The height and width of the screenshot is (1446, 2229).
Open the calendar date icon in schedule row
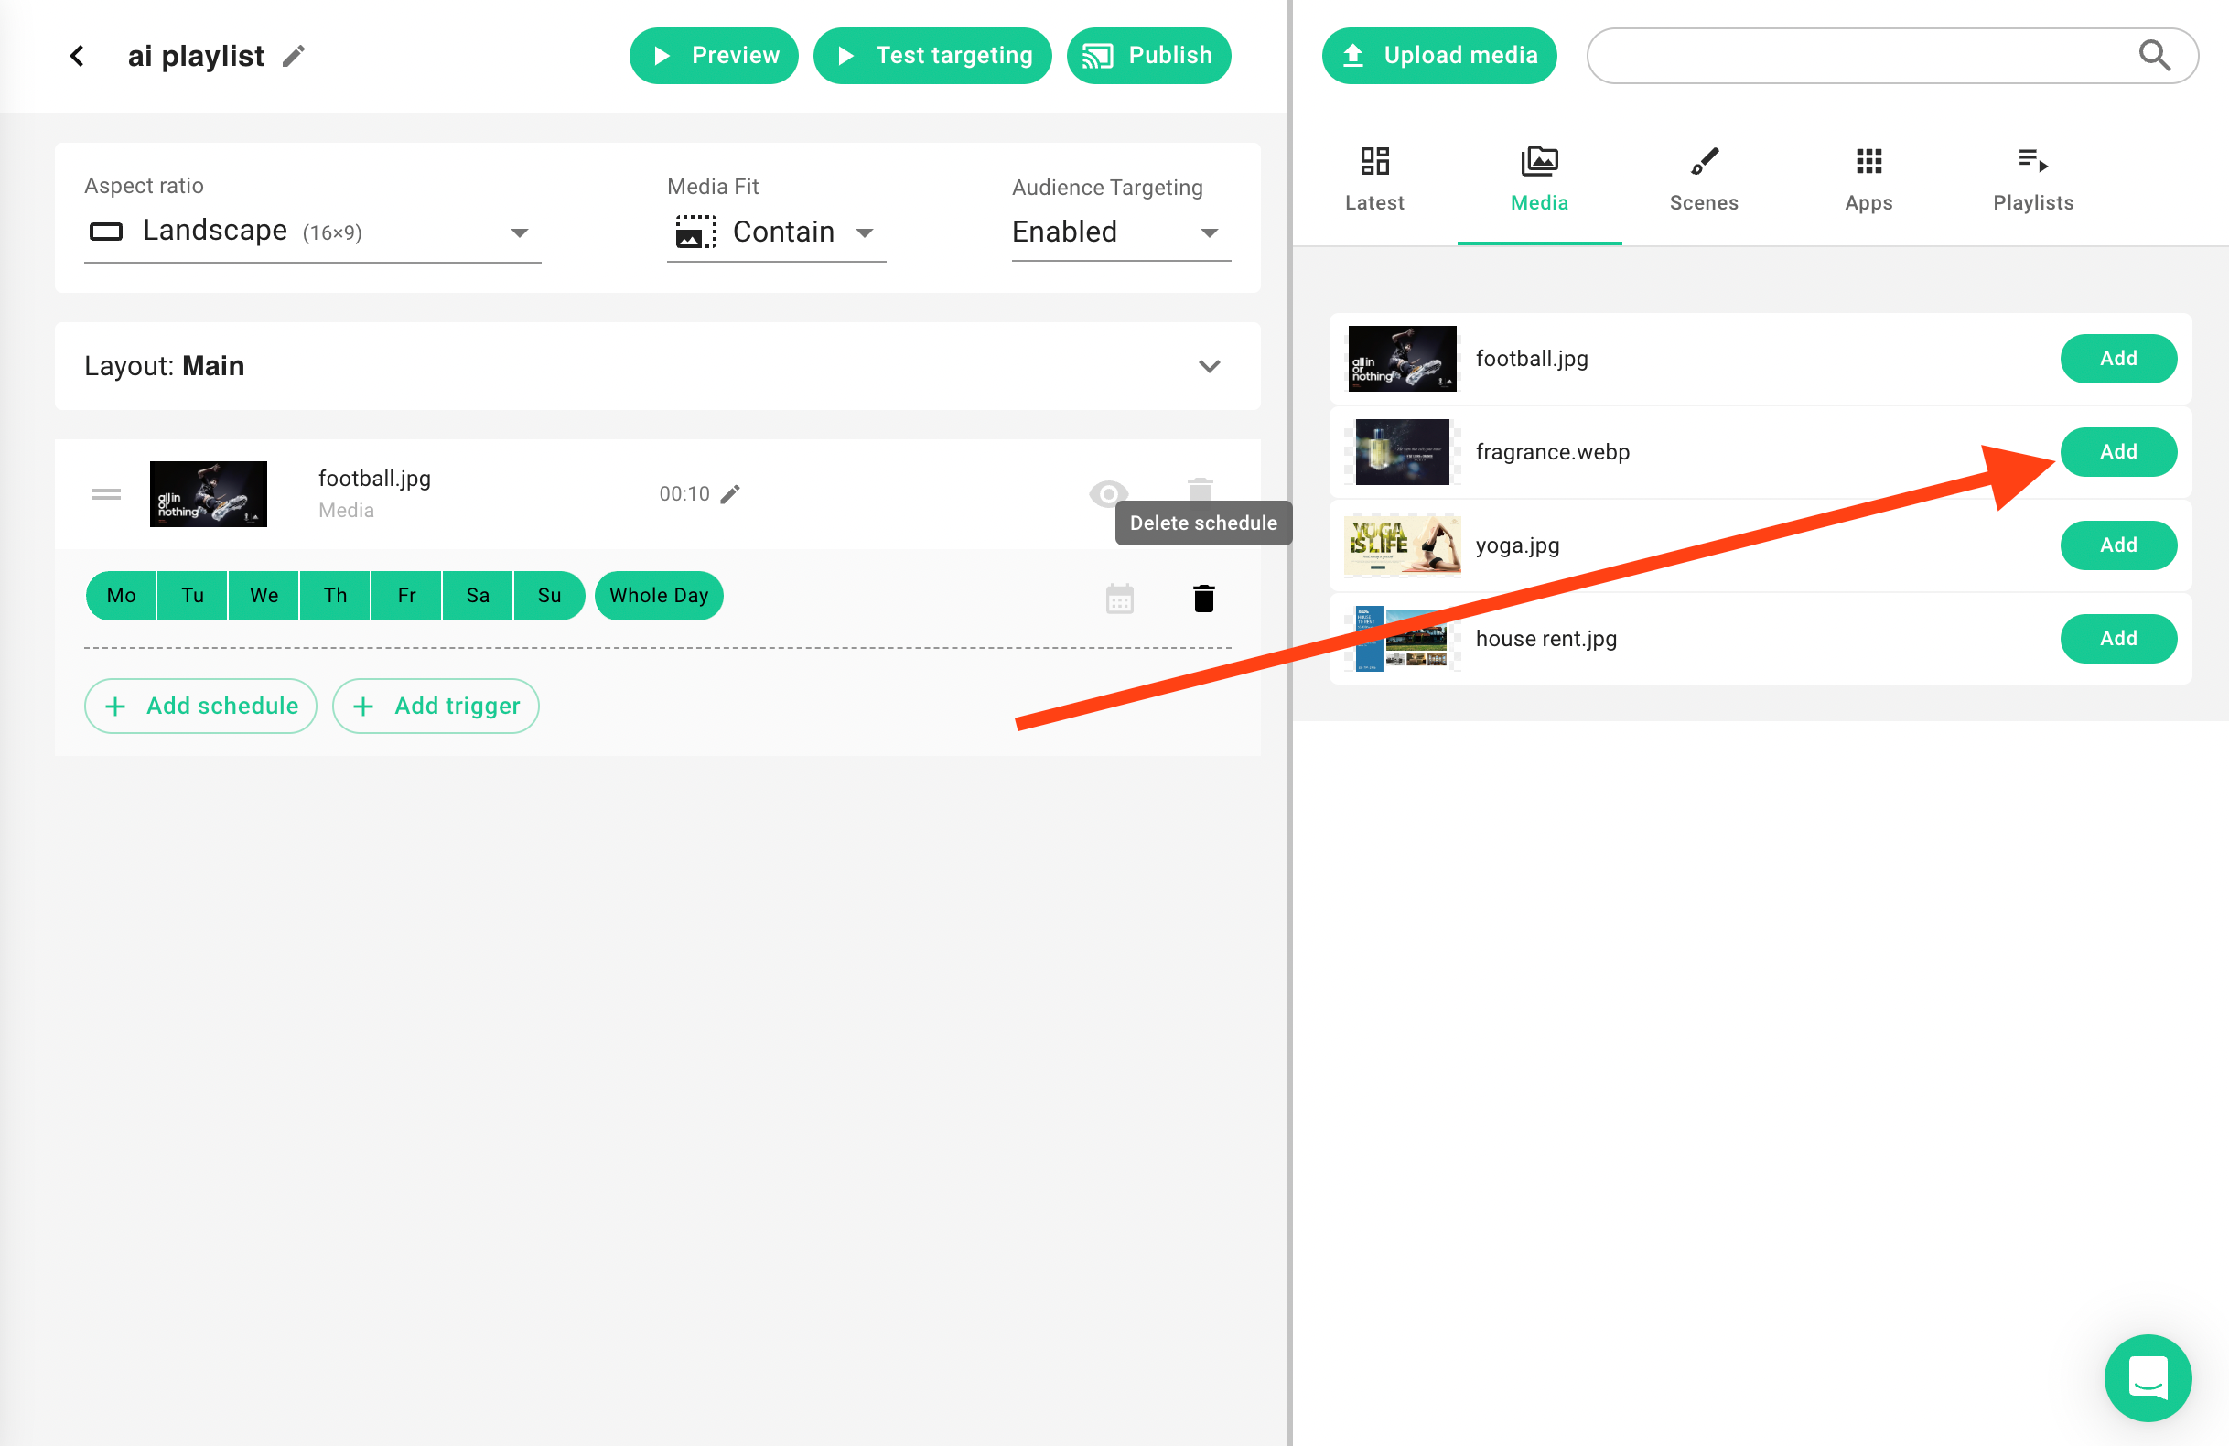click(1119, 598)
